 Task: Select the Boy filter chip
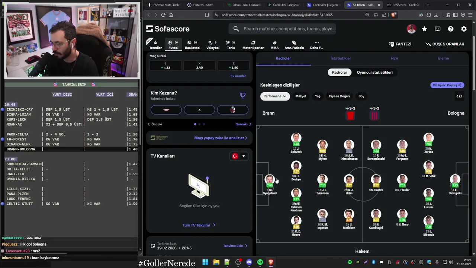(361, 96)
